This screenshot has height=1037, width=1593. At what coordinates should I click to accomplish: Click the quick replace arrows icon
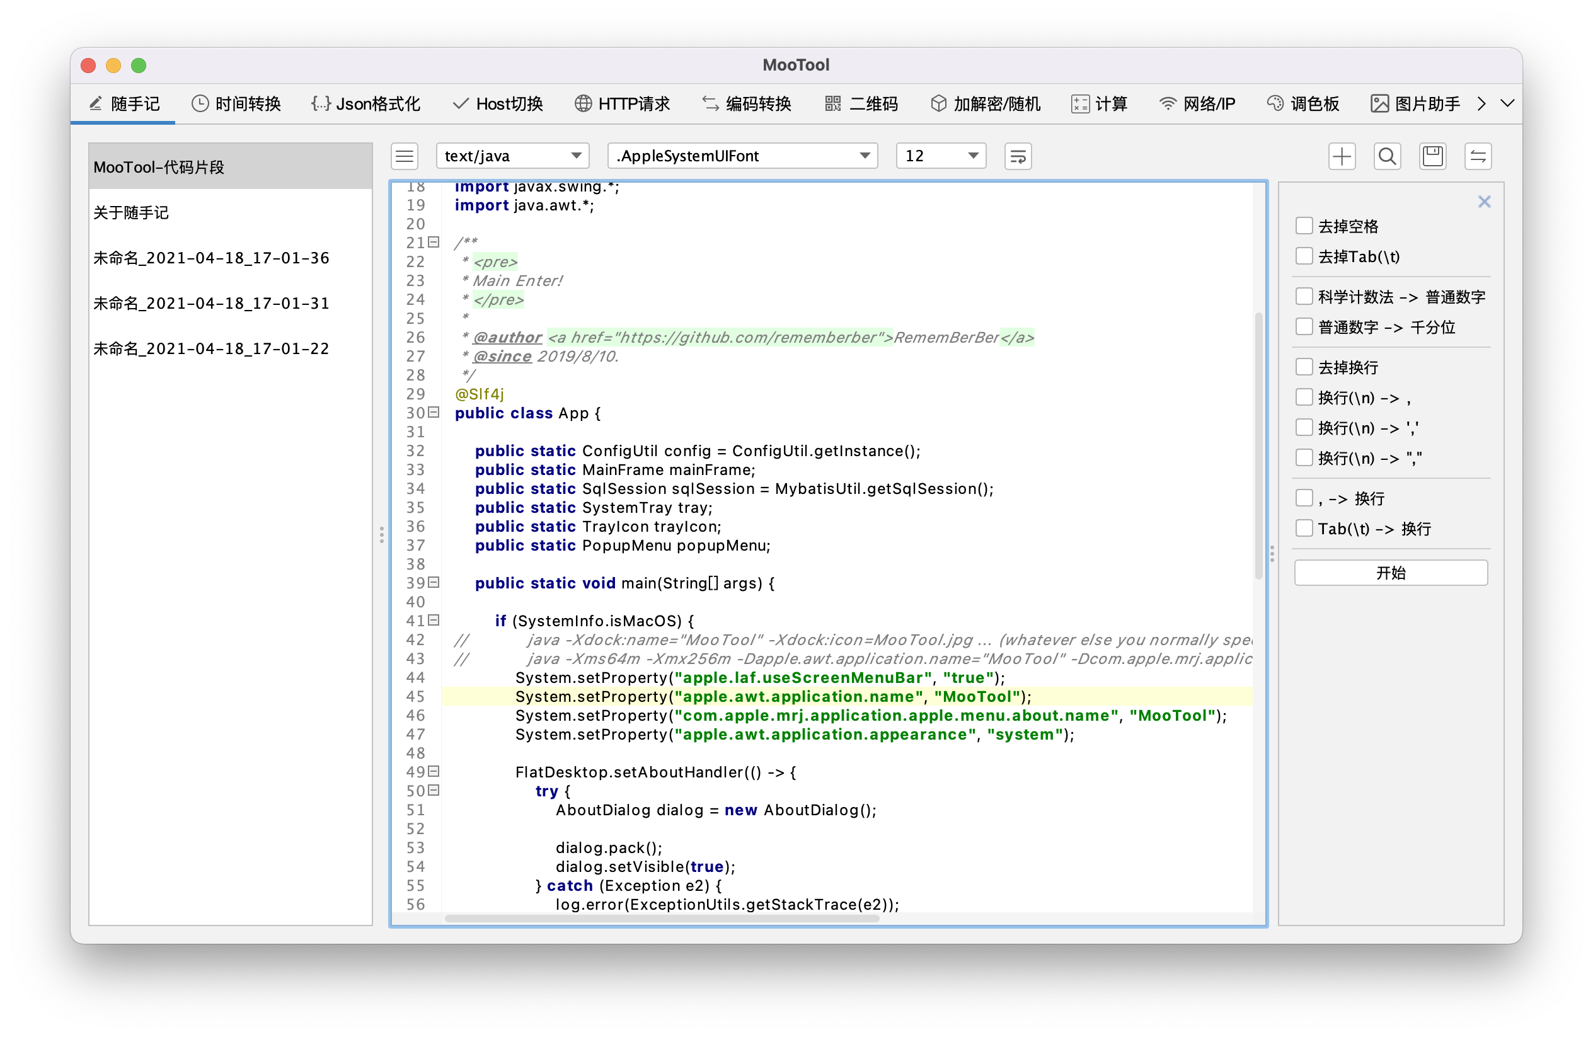[1478, 156]
